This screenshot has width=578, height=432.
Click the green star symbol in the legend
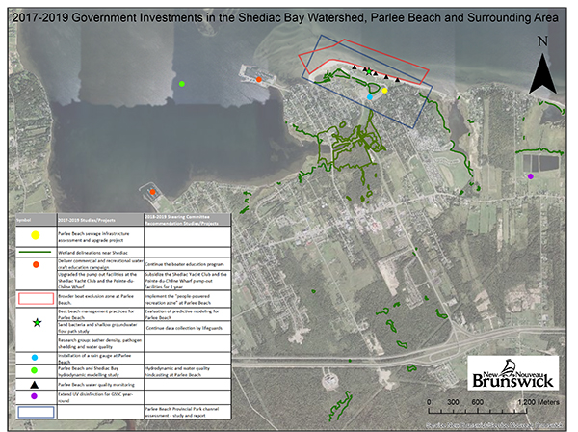(x=35, y=323)
